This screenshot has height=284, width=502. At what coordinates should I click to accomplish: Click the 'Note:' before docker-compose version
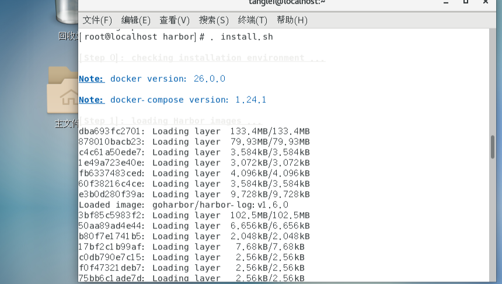(91, 100)
